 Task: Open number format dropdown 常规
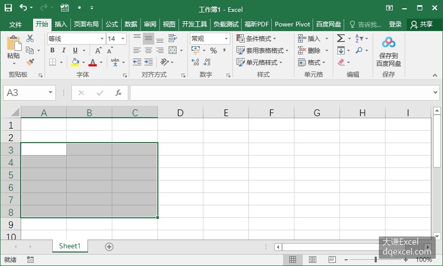click(x=226, y=38)
